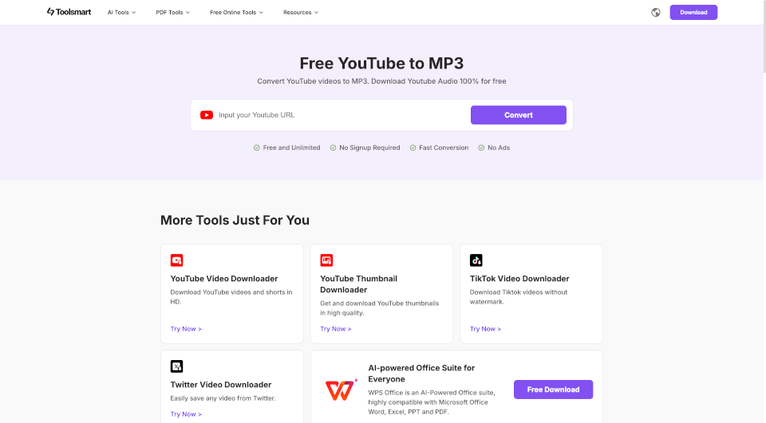This screenshot has height=423, width=766.
Task: Open the language globe icon
Action: pyautogui.click(x=656, y=12)
